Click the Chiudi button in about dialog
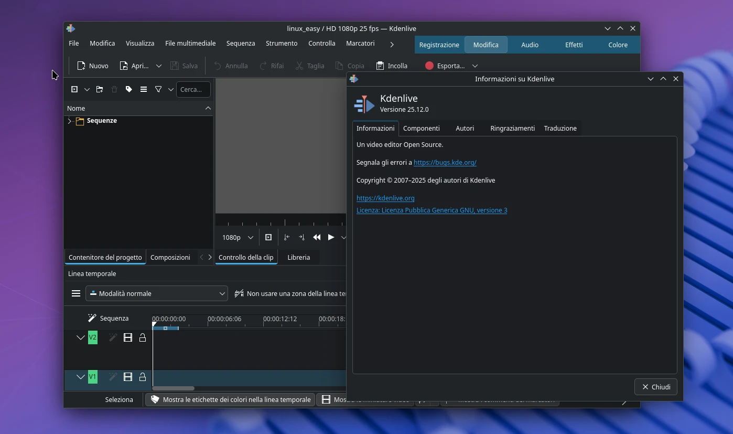This screenshot has height=434, width=733. coord(655,387)
